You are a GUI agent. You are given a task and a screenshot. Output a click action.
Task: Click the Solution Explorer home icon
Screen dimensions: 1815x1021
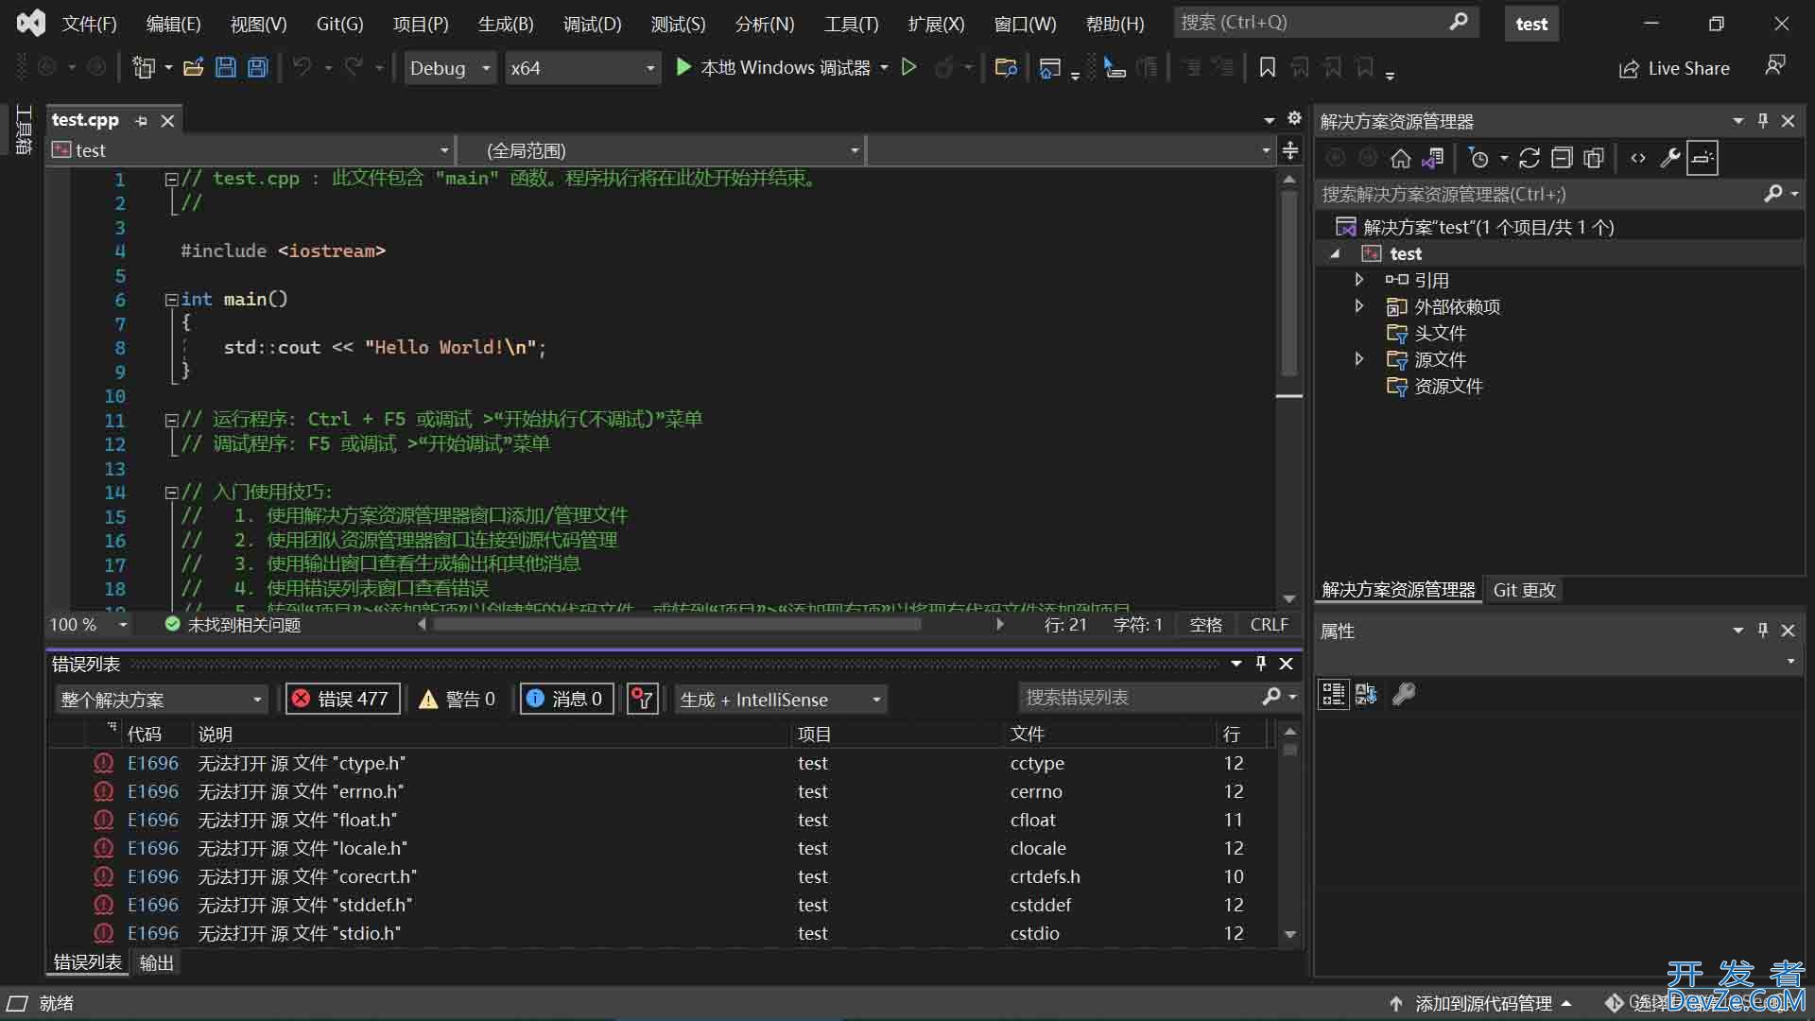pyautogui.click(x=1400, y=158)
